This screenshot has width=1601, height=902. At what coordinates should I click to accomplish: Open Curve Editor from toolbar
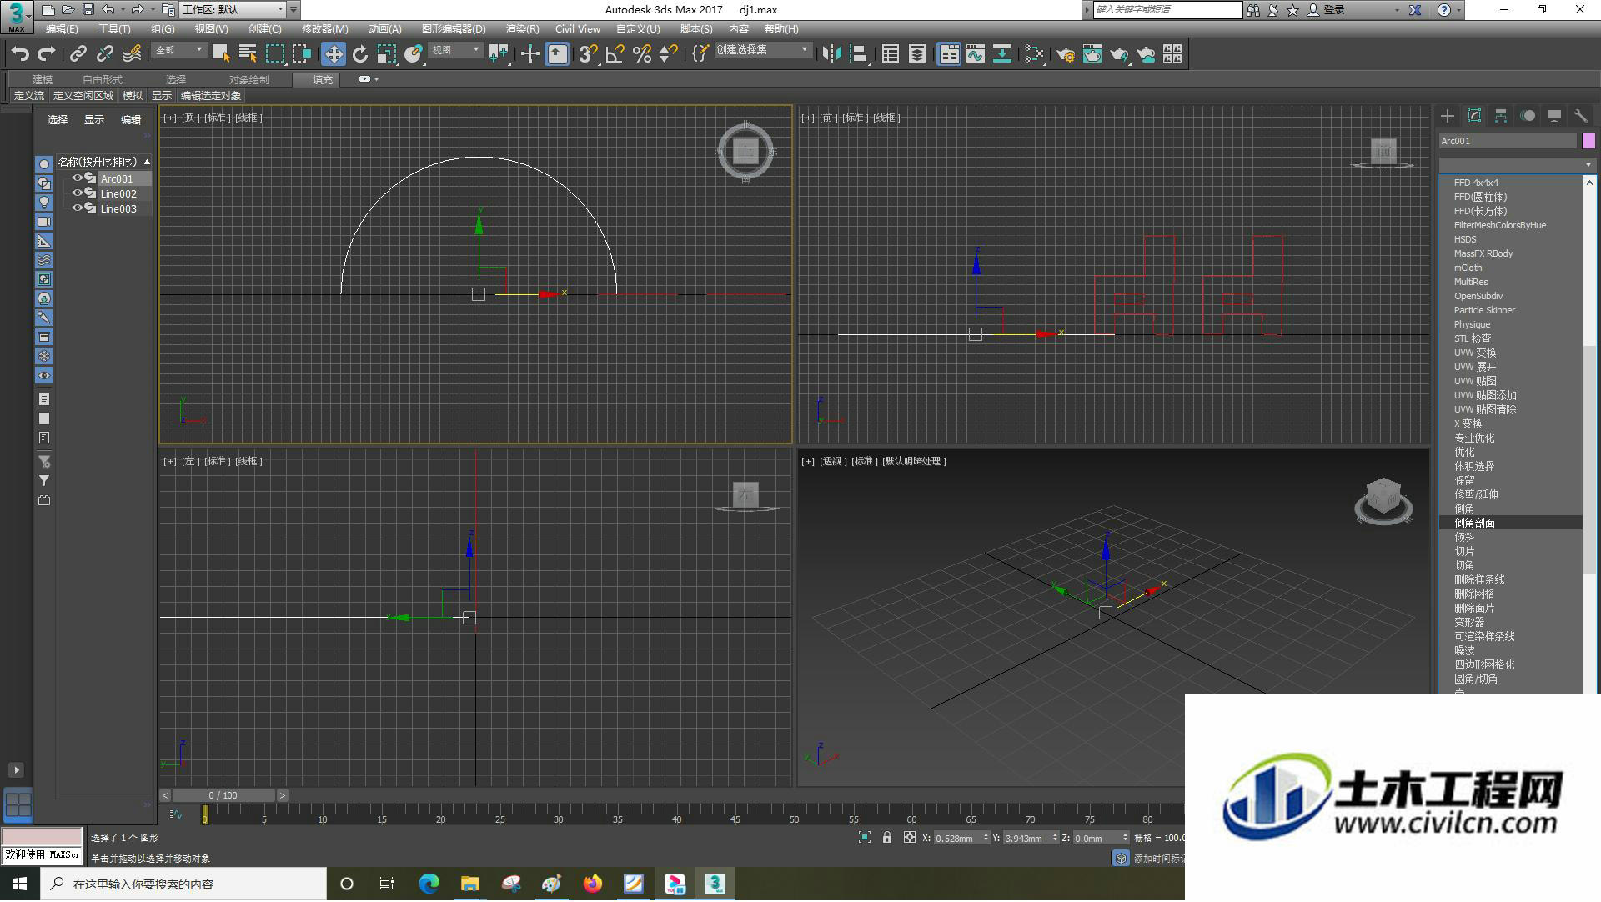[x=976, y=54]
